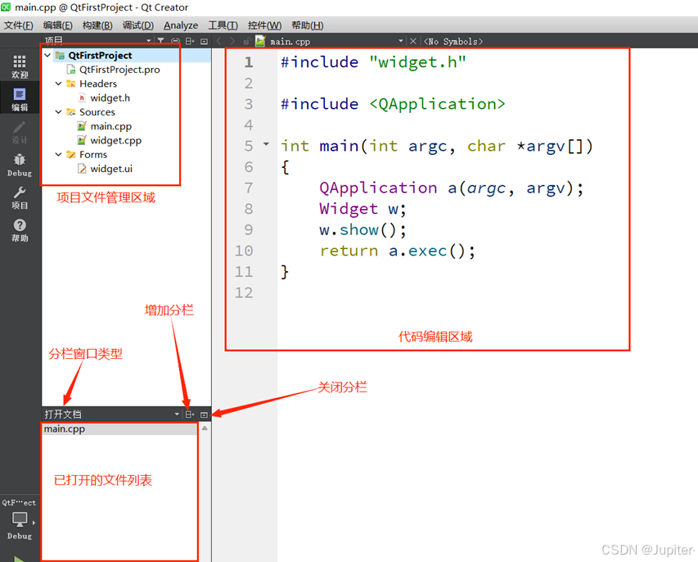Add a split in Open Documents pane
The width and height of the screenshot is (698, 562).
pyautogui.click(x=190, y=414)
